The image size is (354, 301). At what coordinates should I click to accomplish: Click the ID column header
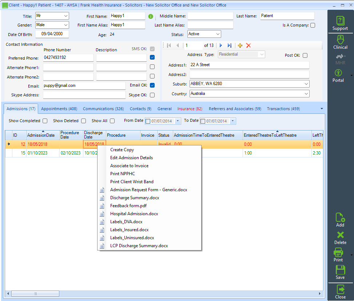(19, 135)
